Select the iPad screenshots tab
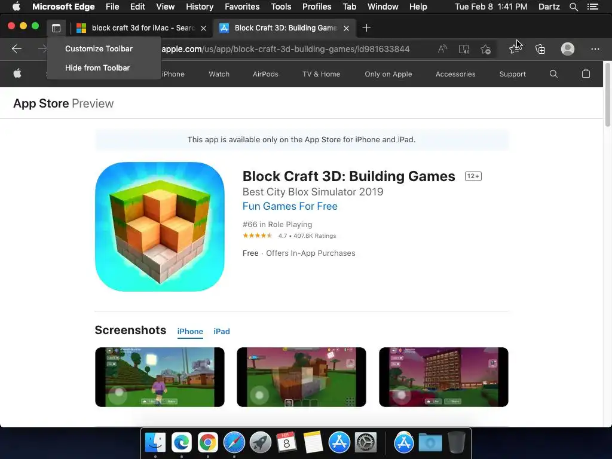This screenshot has width=612, height=459. click(x=222, y=331)
